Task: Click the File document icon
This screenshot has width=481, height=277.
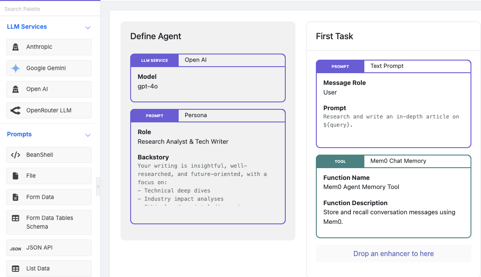Action: [x=15, y=176]
